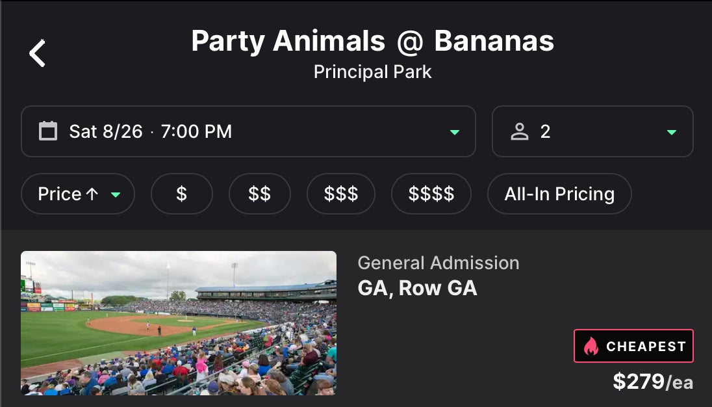Click the flame icon on the Cheapest badge
The width and height of the screenshot is (712, 407).
click(x=591, y=347)
